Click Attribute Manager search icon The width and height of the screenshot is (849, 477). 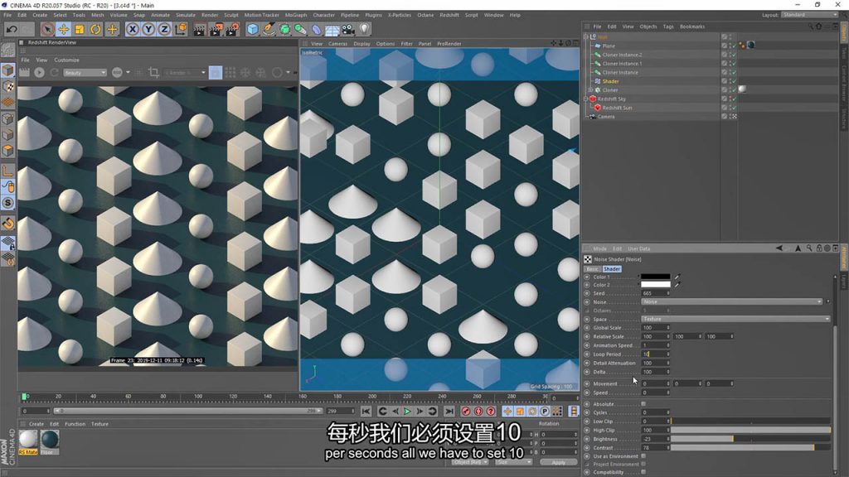point(809,248)
